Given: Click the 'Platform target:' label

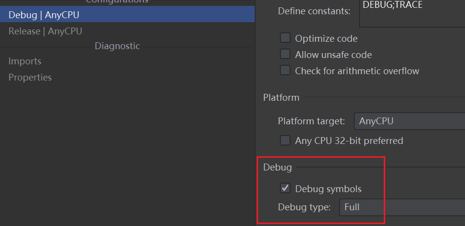Looking at the screenshot, I should click(313, 121).
